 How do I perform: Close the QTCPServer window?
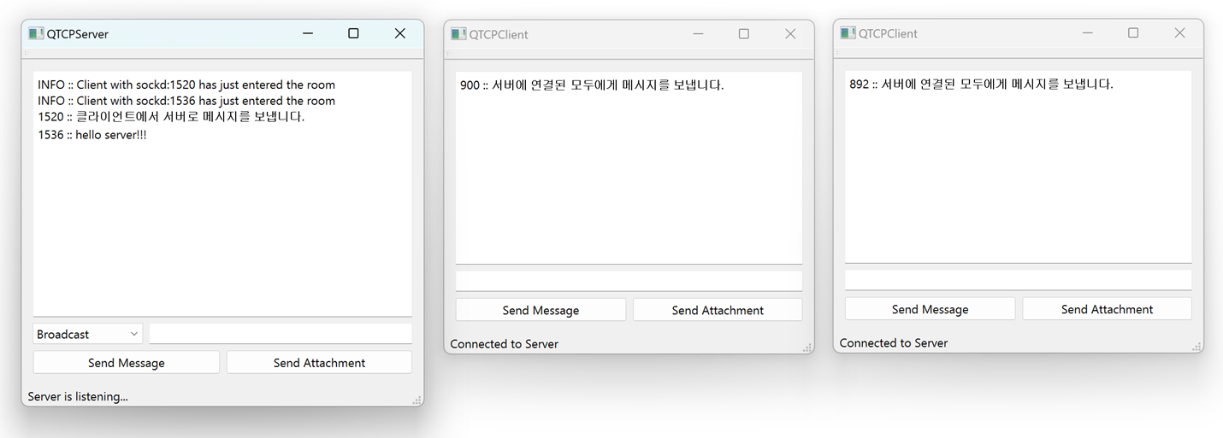tap(399, 33)
